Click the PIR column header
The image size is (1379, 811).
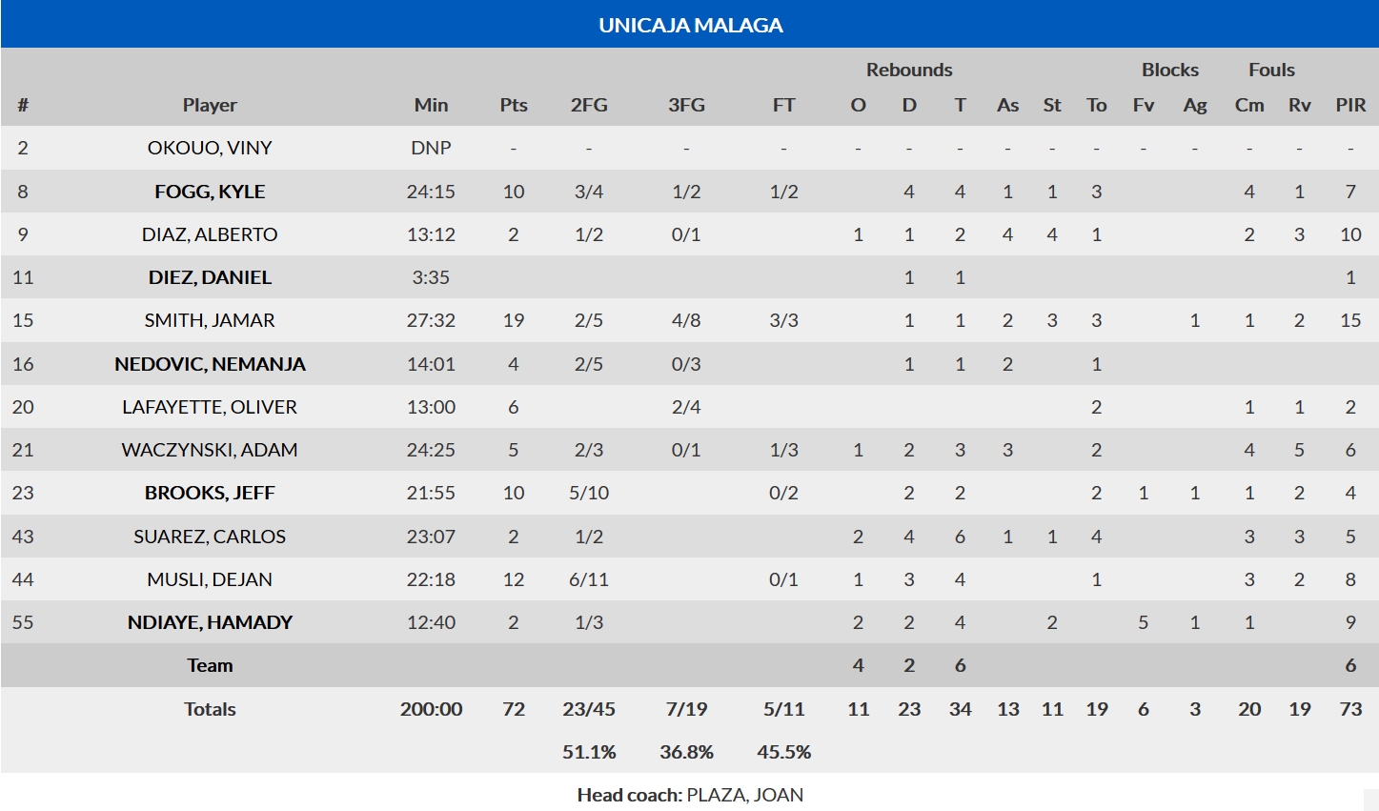(x=1350, y=105)
